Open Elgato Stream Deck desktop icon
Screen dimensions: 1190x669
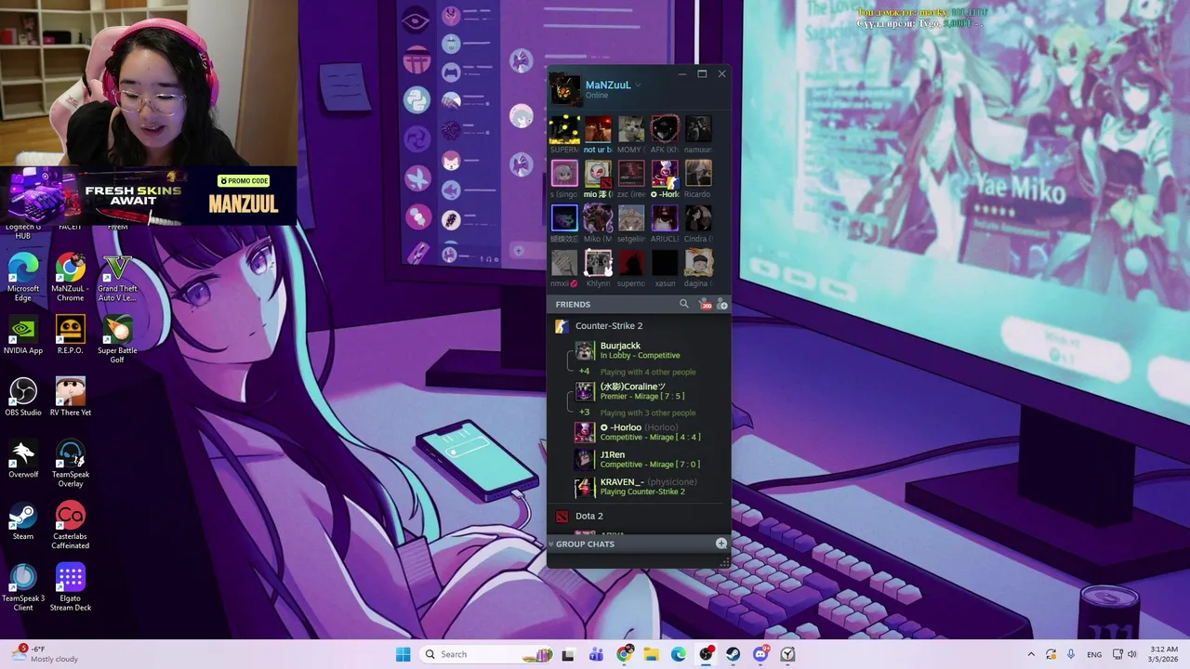pos(70,587)
